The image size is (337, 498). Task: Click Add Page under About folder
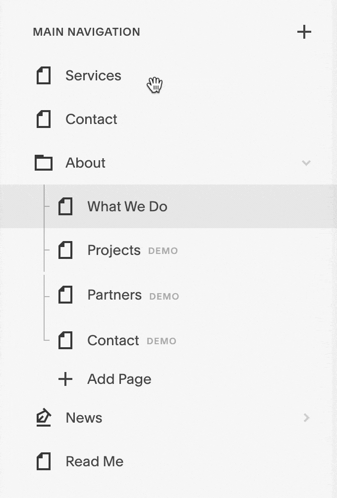(119, 379)
